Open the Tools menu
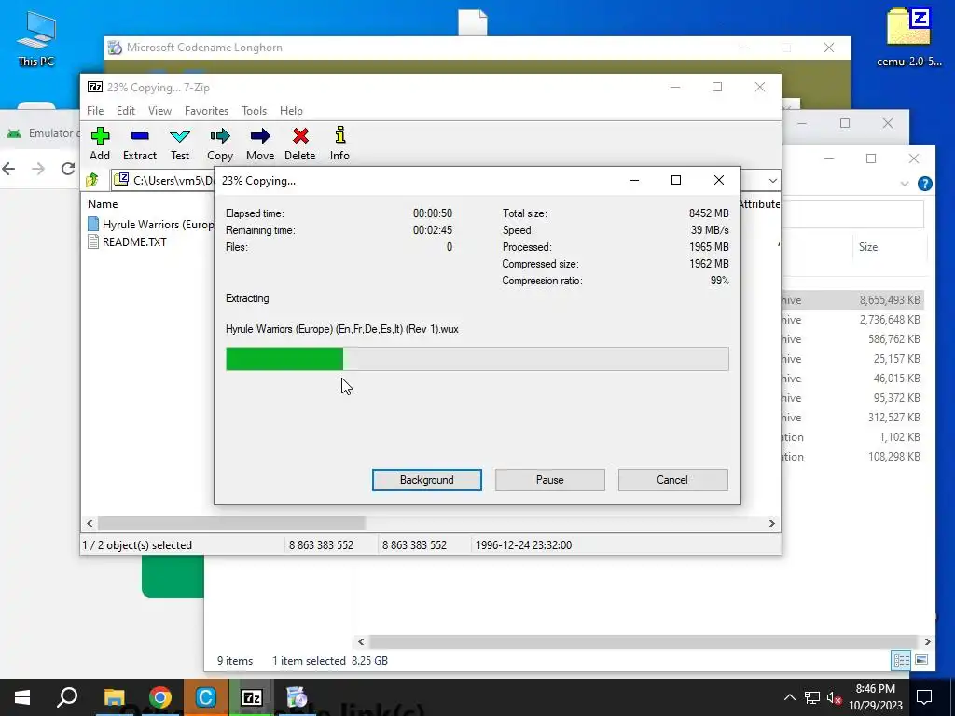This screenshot has height=716, width=955. tap(254, 111)
